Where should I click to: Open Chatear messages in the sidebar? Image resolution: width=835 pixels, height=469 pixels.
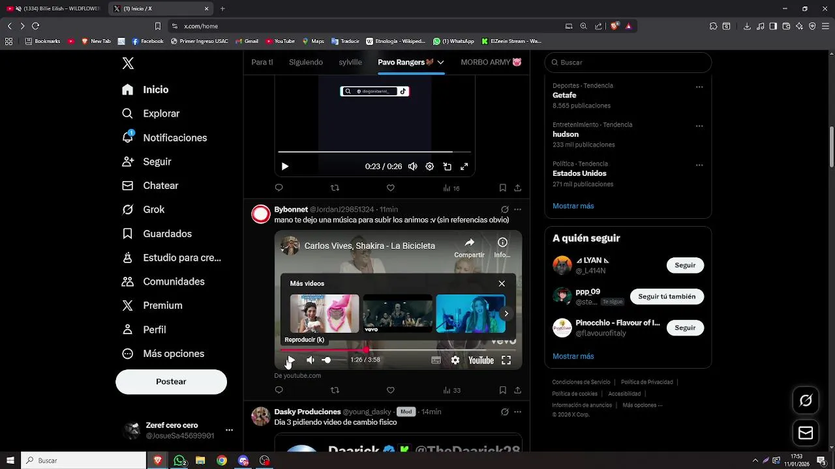pyautogui.click(x=150, y=186)
